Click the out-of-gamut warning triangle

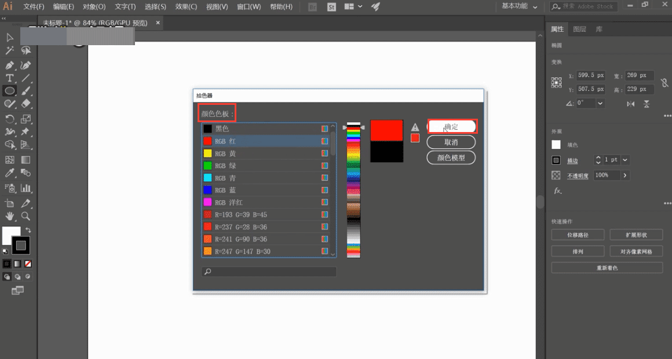point(415,127)
